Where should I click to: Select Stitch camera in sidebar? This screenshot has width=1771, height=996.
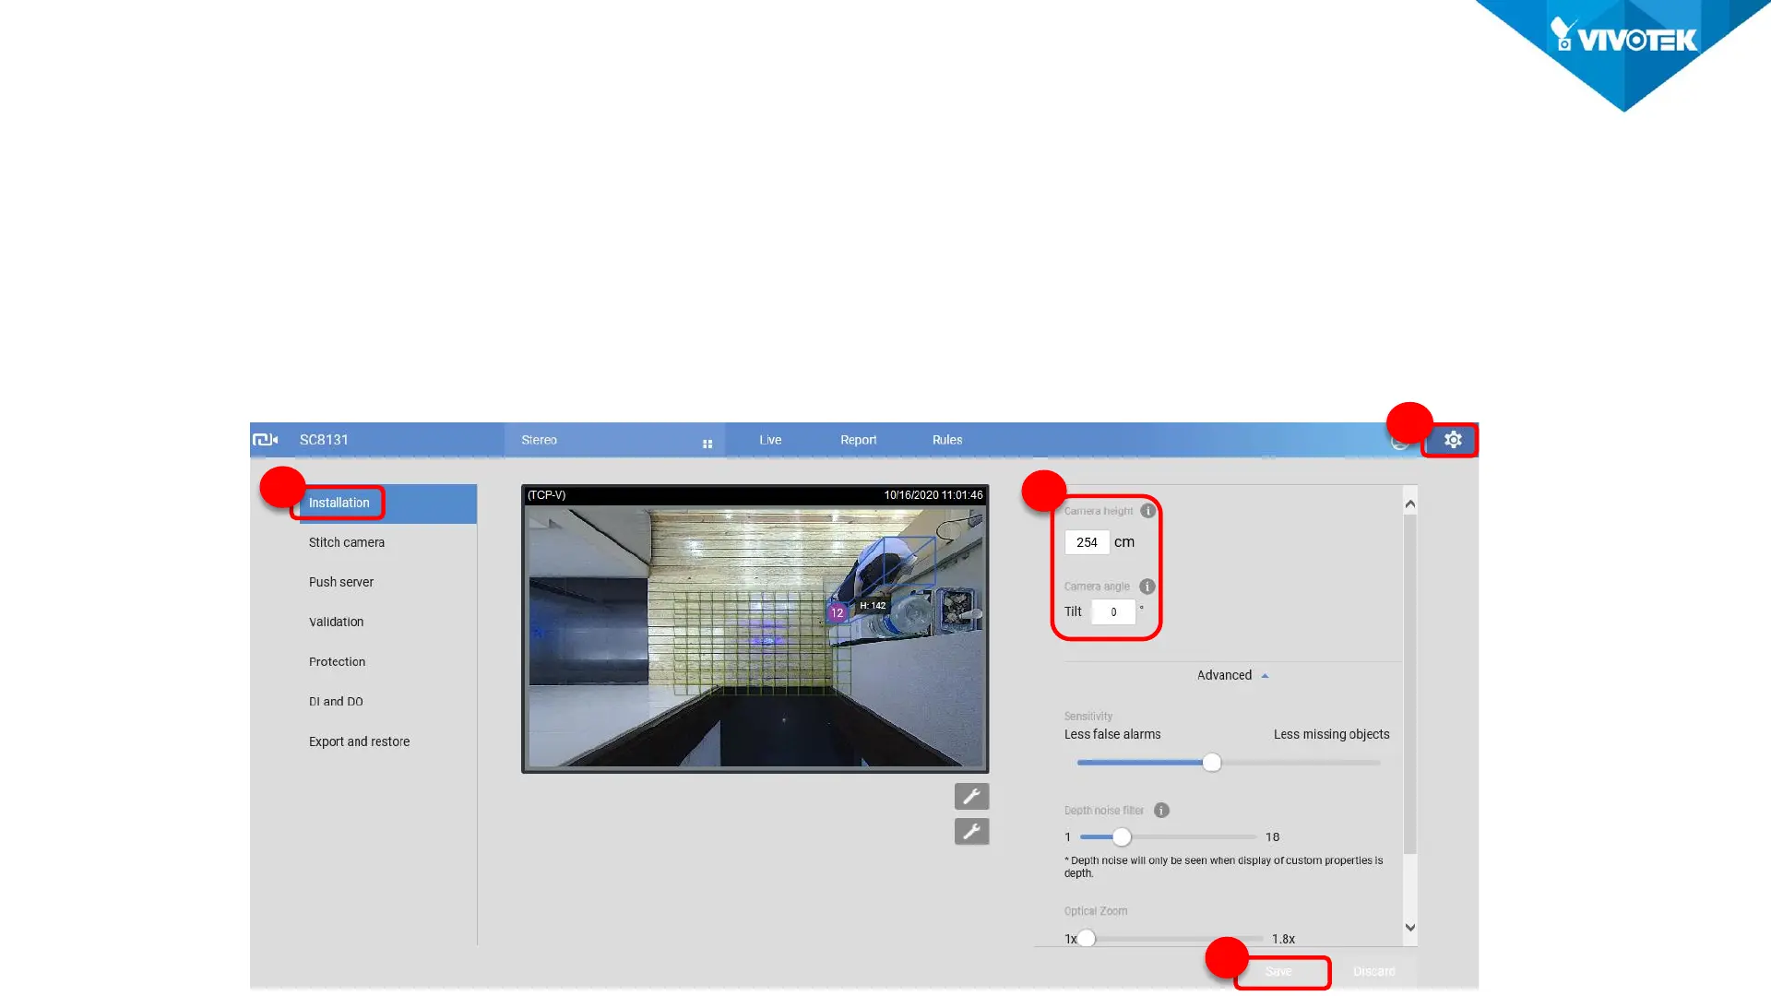coord(347,542)
